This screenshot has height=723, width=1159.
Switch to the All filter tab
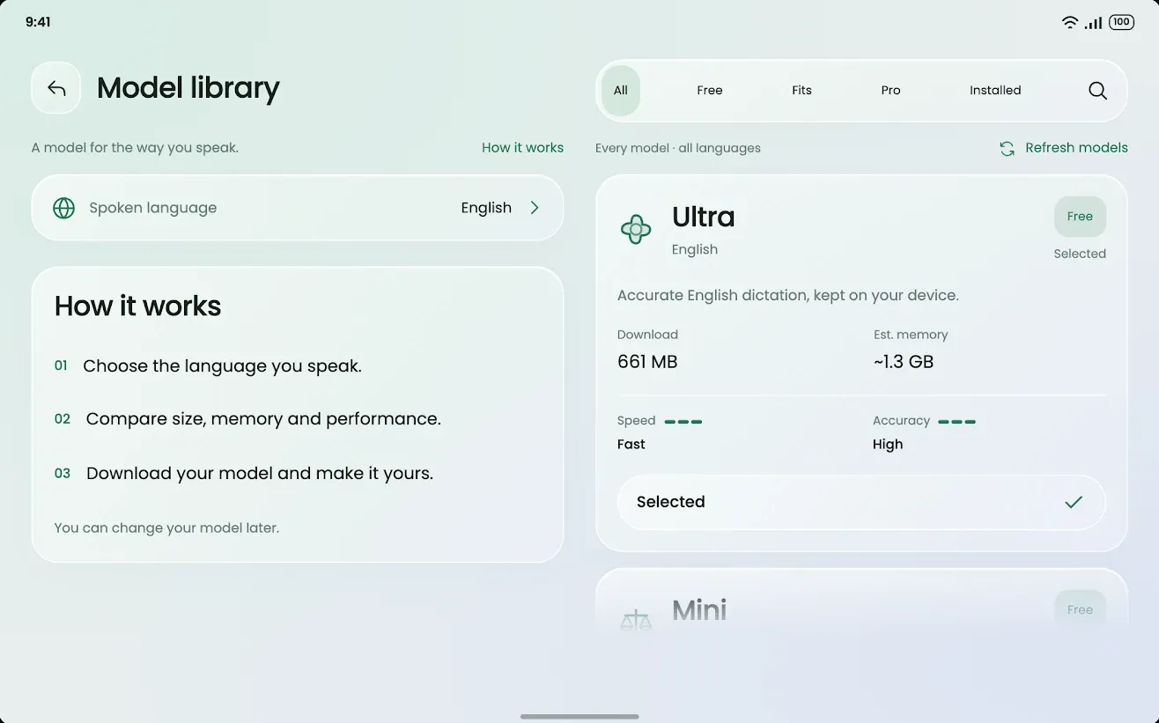click(x=621, y=91)
